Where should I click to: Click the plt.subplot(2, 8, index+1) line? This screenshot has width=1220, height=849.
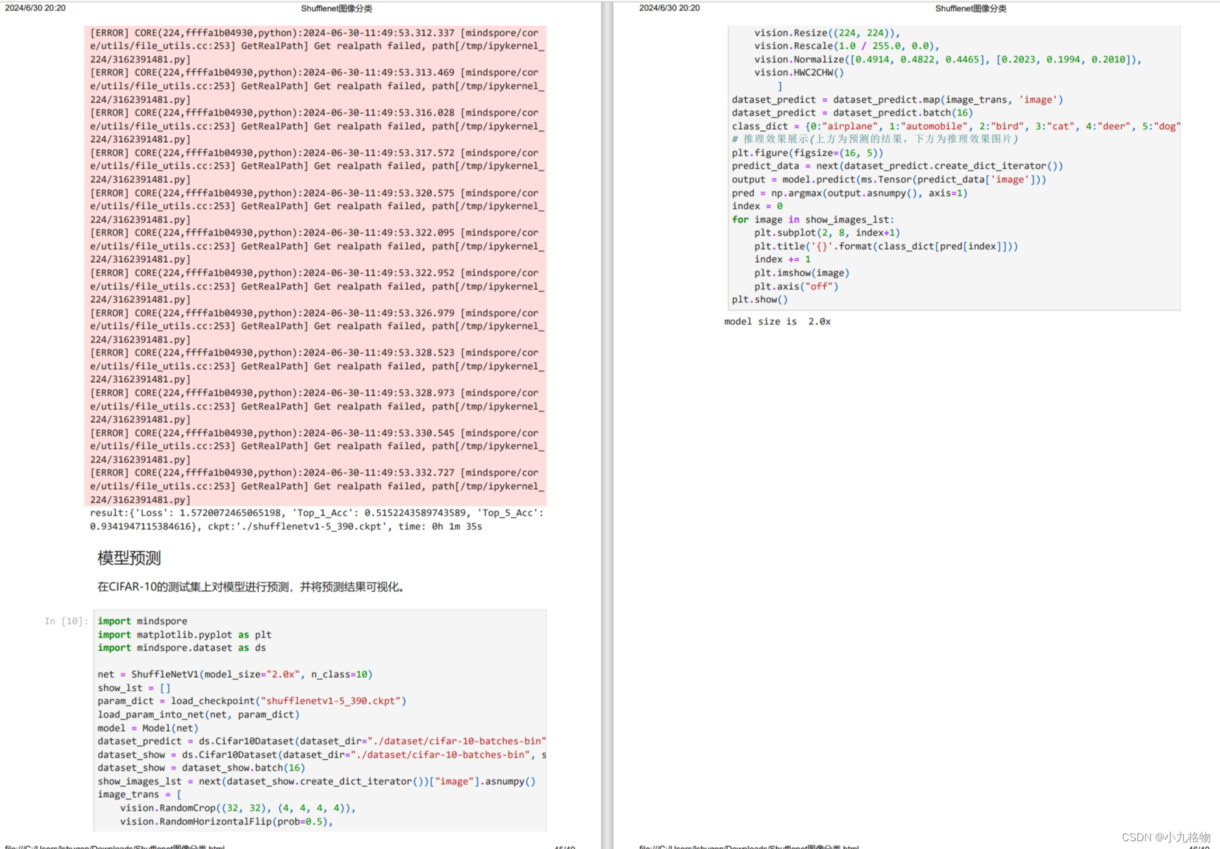[x=827, y=233]
